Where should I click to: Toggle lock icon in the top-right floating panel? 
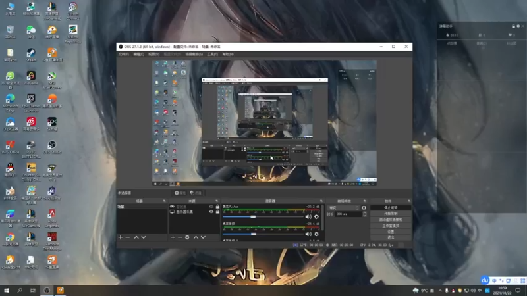[513, 26]
